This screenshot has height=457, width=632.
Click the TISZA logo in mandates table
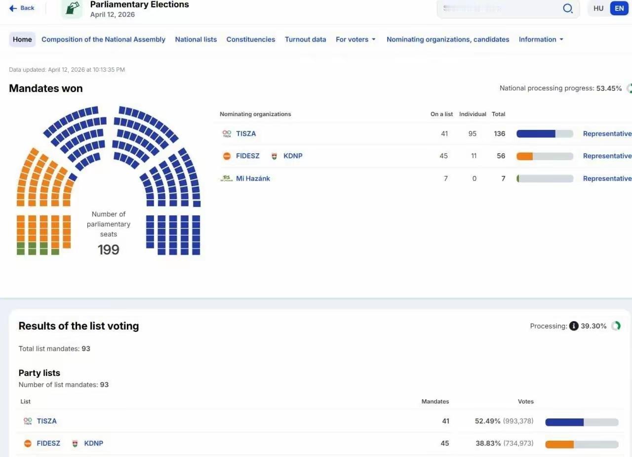pos(227,133)
